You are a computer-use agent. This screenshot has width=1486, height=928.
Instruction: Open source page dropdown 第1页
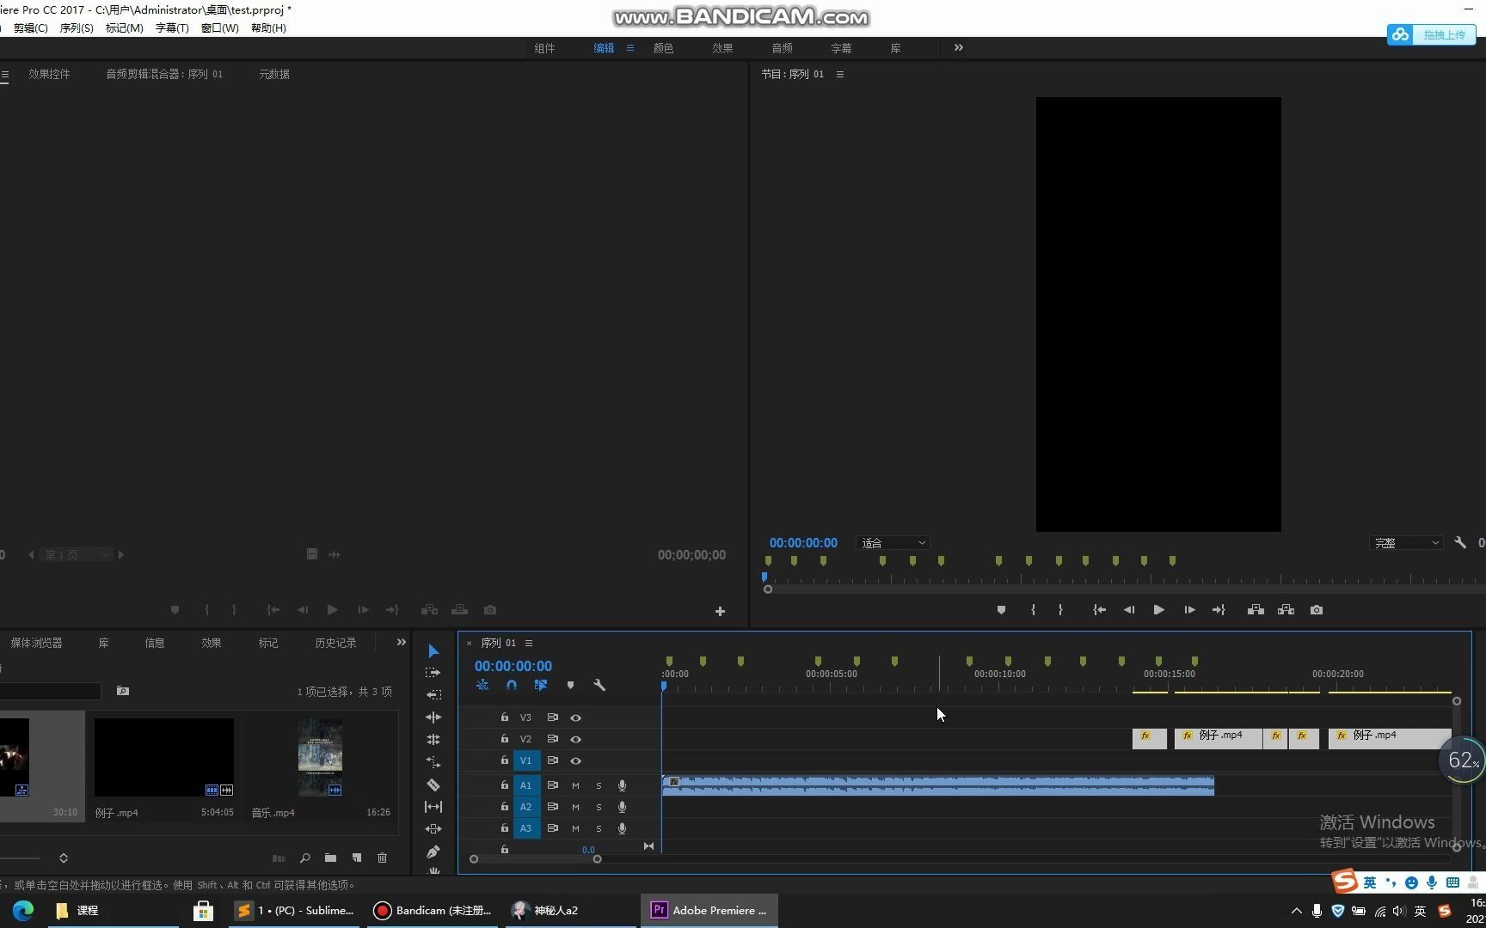click(77, 555)
